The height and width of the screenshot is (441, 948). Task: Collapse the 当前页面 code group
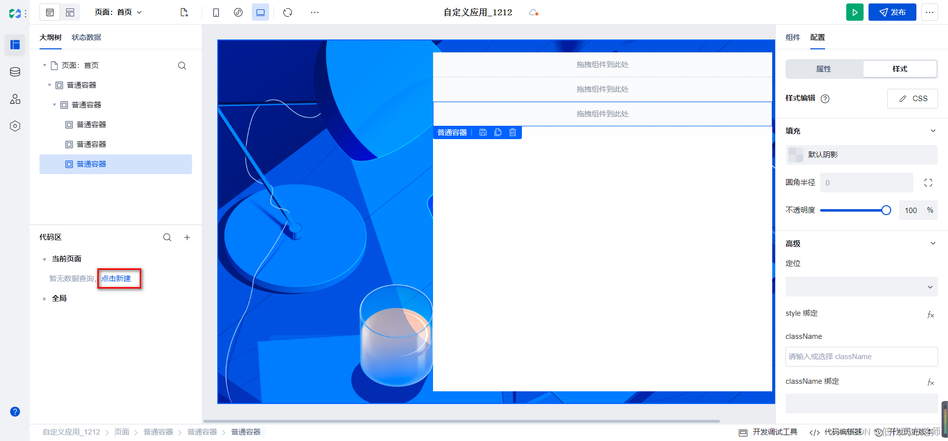click(44, 259)
